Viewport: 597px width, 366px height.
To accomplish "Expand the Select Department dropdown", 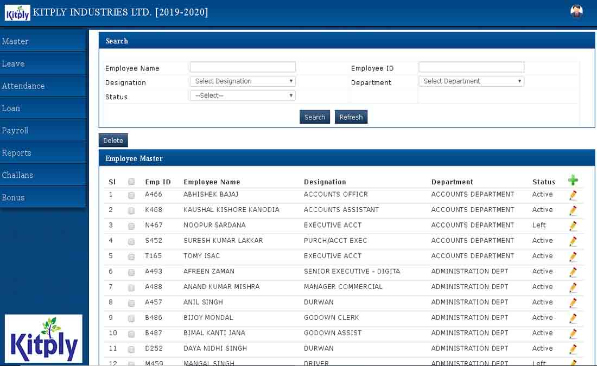I will pos(471,81).
